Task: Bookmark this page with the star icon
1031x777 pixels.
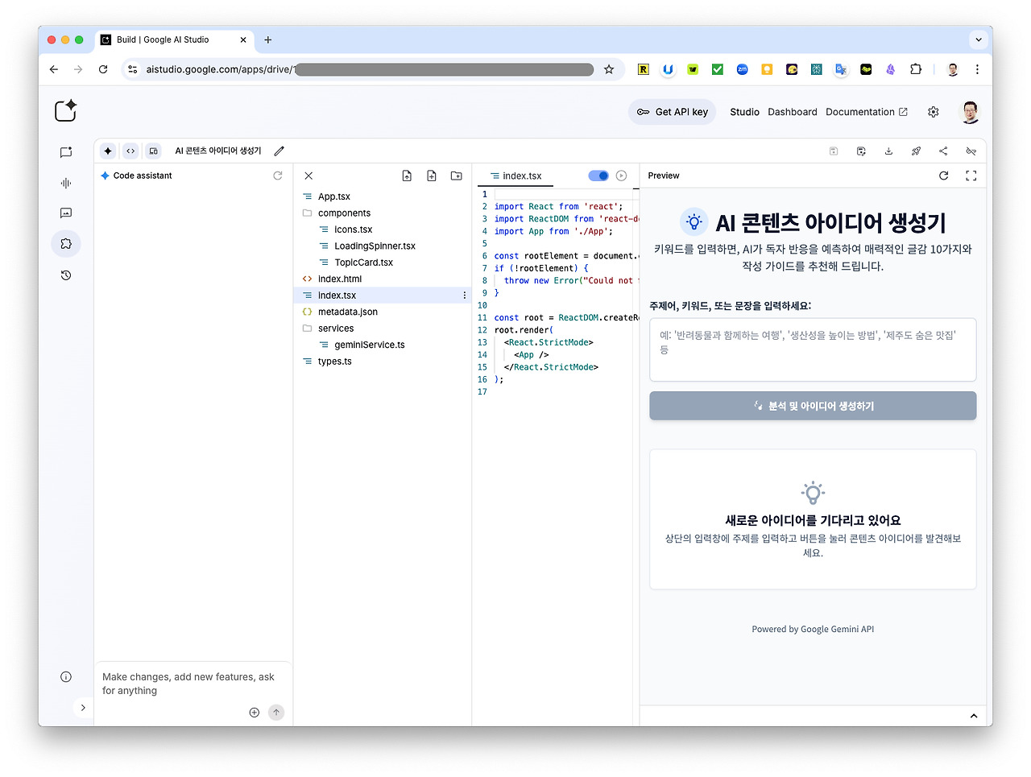Action: click(x=609, y=69)
